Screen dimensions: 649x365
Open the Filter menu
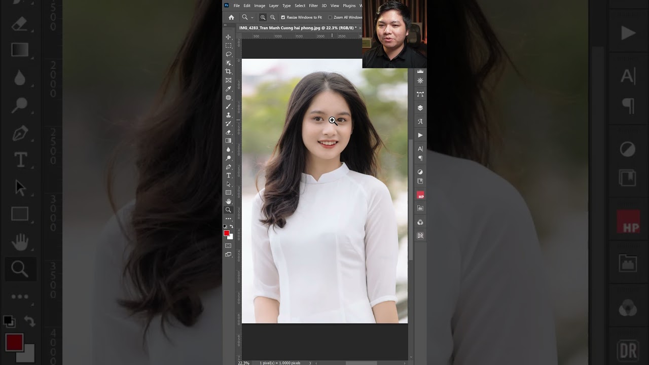pos(313,6)
